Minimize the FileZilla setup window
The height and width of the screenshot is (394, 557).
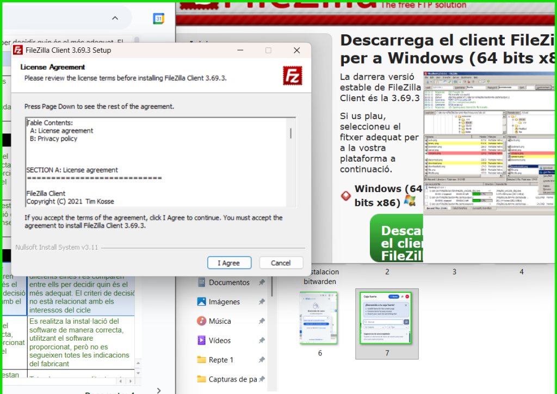[240, 50]
